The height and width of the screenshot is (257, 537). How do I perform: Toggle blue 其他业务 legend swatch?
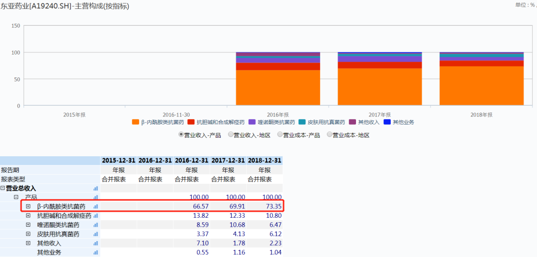coord(387,122)
